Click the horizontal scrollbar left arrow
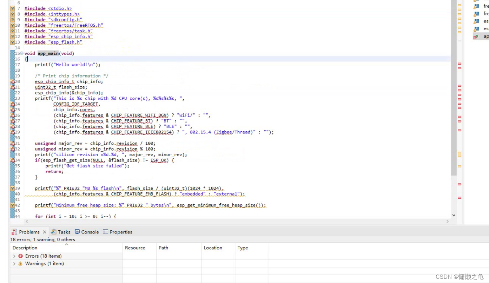 27,222
